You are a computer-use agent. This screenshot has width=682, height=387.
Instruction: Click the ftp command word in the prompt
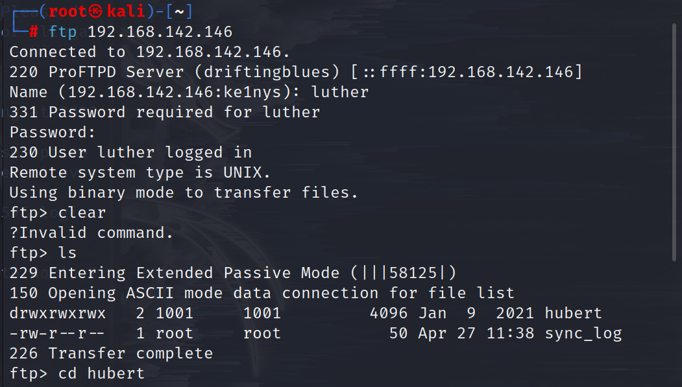(63, 32)
